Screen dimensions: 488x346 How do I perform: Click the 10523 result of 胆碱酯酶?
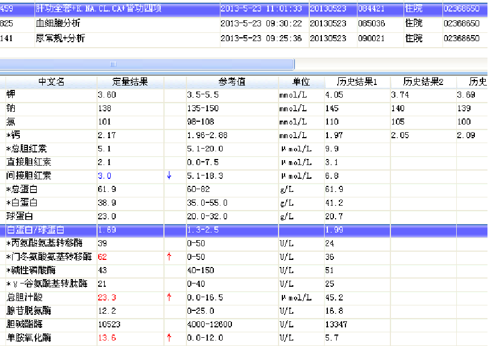(x=109, y=324)
